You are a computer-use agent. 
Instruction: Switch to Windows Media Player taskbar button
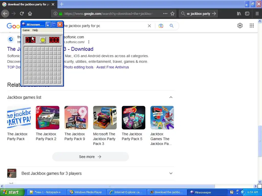pos(87,192)
